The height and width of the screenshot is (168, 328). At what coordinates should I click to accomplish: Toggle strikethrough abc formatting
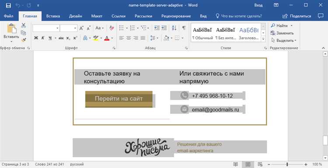(x=61, y=38)
